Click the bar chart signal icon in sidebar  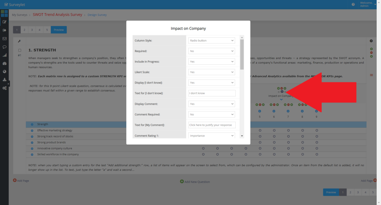tap(4, 55)
